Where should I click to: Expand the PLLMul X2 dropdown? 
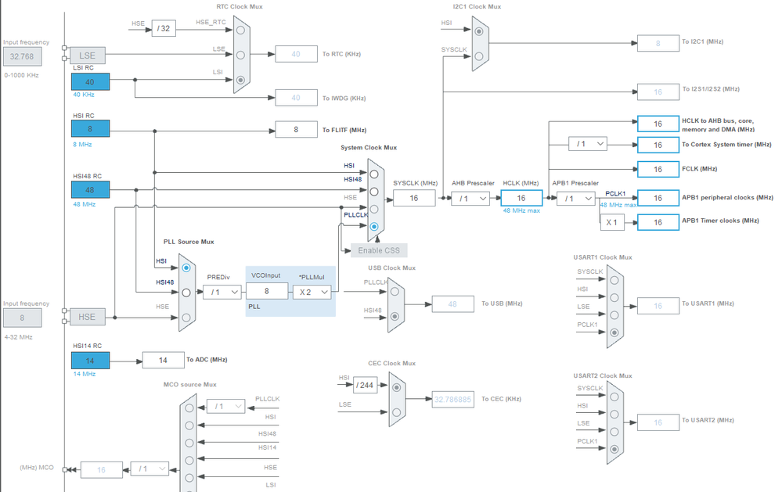pos(312,292)
